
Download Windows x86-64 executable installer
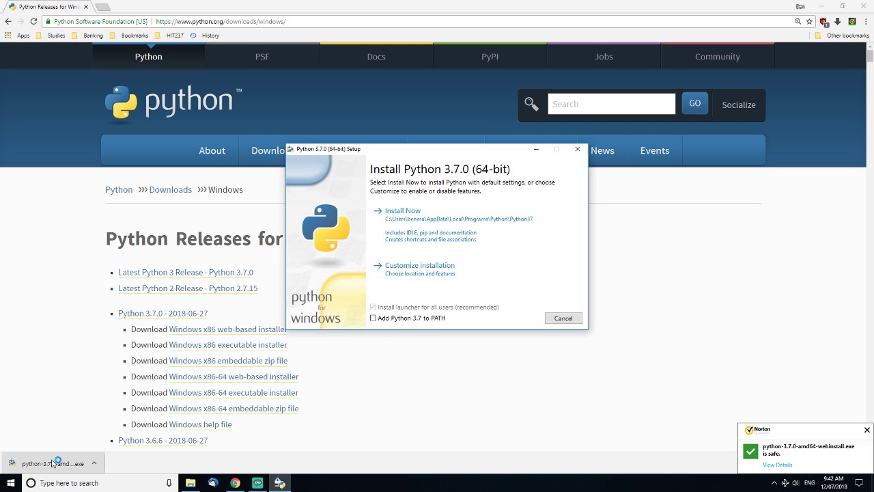(x=234, y=393)
